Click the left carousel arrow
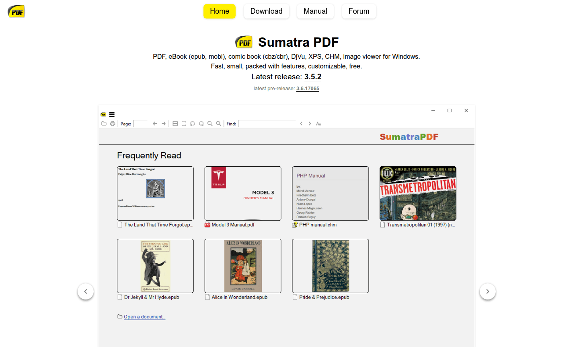The height and width of the screenshot is (347, 579). point(86,291)
